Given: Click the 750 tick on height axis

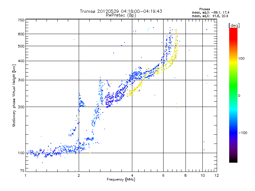Looking at the screenshot, I should (21, 20).
